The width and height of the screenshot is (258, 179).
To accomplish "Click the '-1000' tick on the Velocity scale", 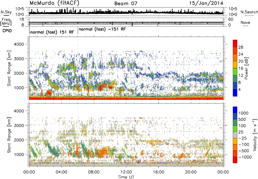I will pos(245,157).
